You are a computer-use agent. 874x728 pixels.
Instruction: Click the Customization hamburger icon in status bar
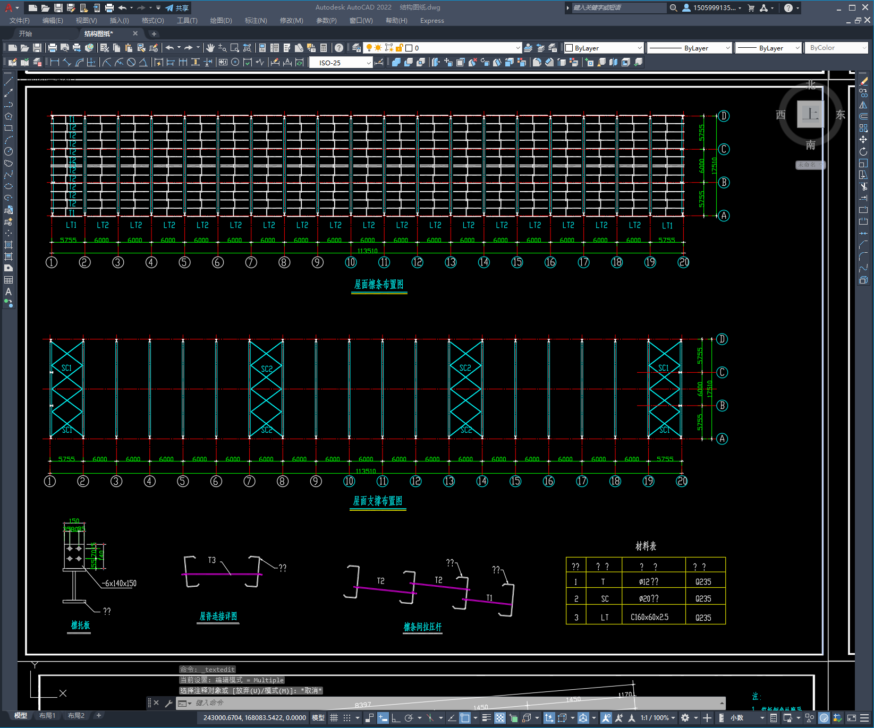point(865,718)
